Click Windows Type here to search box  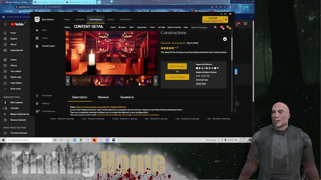[x=29, y=140]
